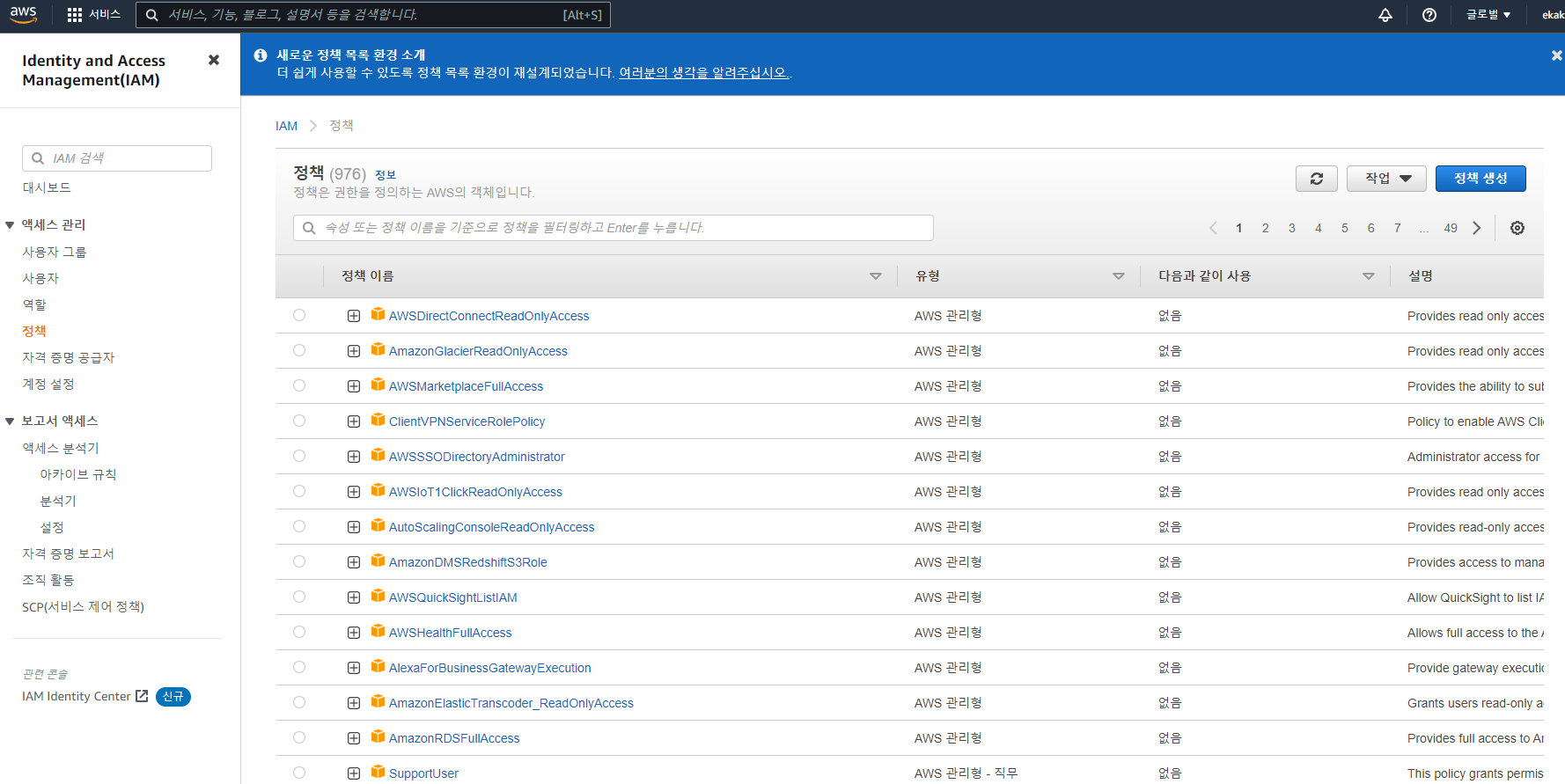
Task: Focus the AWS services search field
Action: [373, 15]
